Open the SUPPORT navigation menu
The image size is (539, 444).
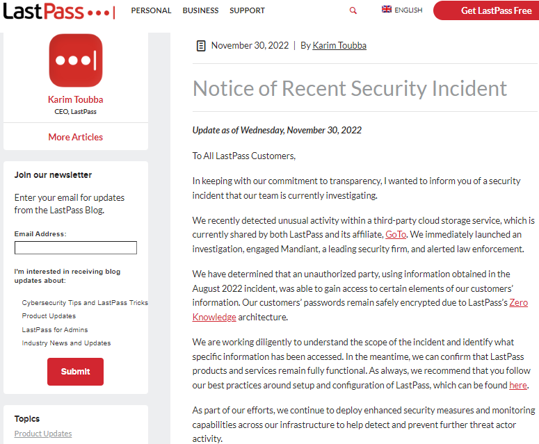[247, 11]
